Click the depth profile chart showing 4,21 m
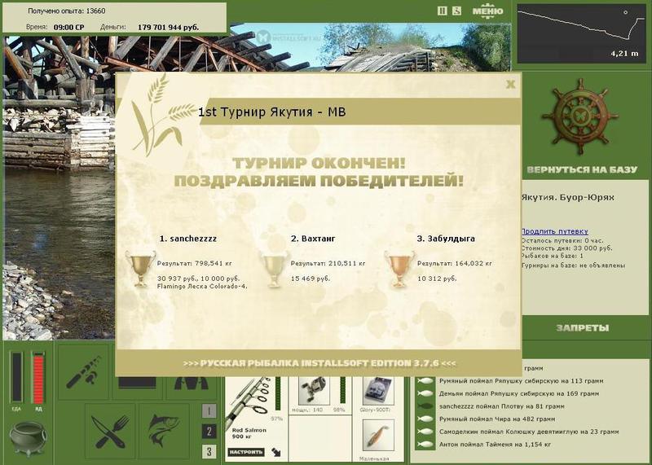 tap(582, 33)
